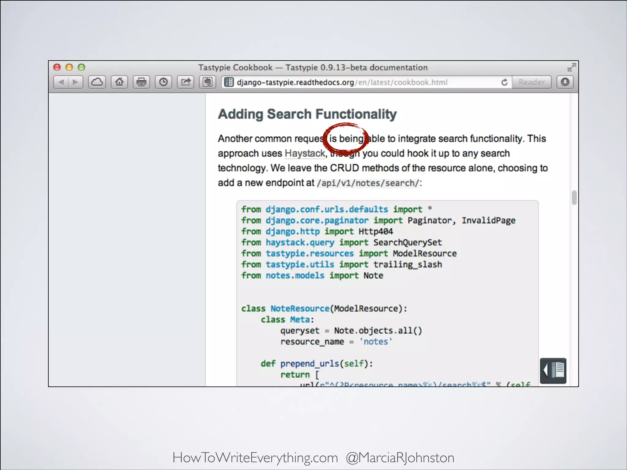This screenshot has height=470, width=627.
Task: Close the Safari window with red button
Action: pos(57,67)
